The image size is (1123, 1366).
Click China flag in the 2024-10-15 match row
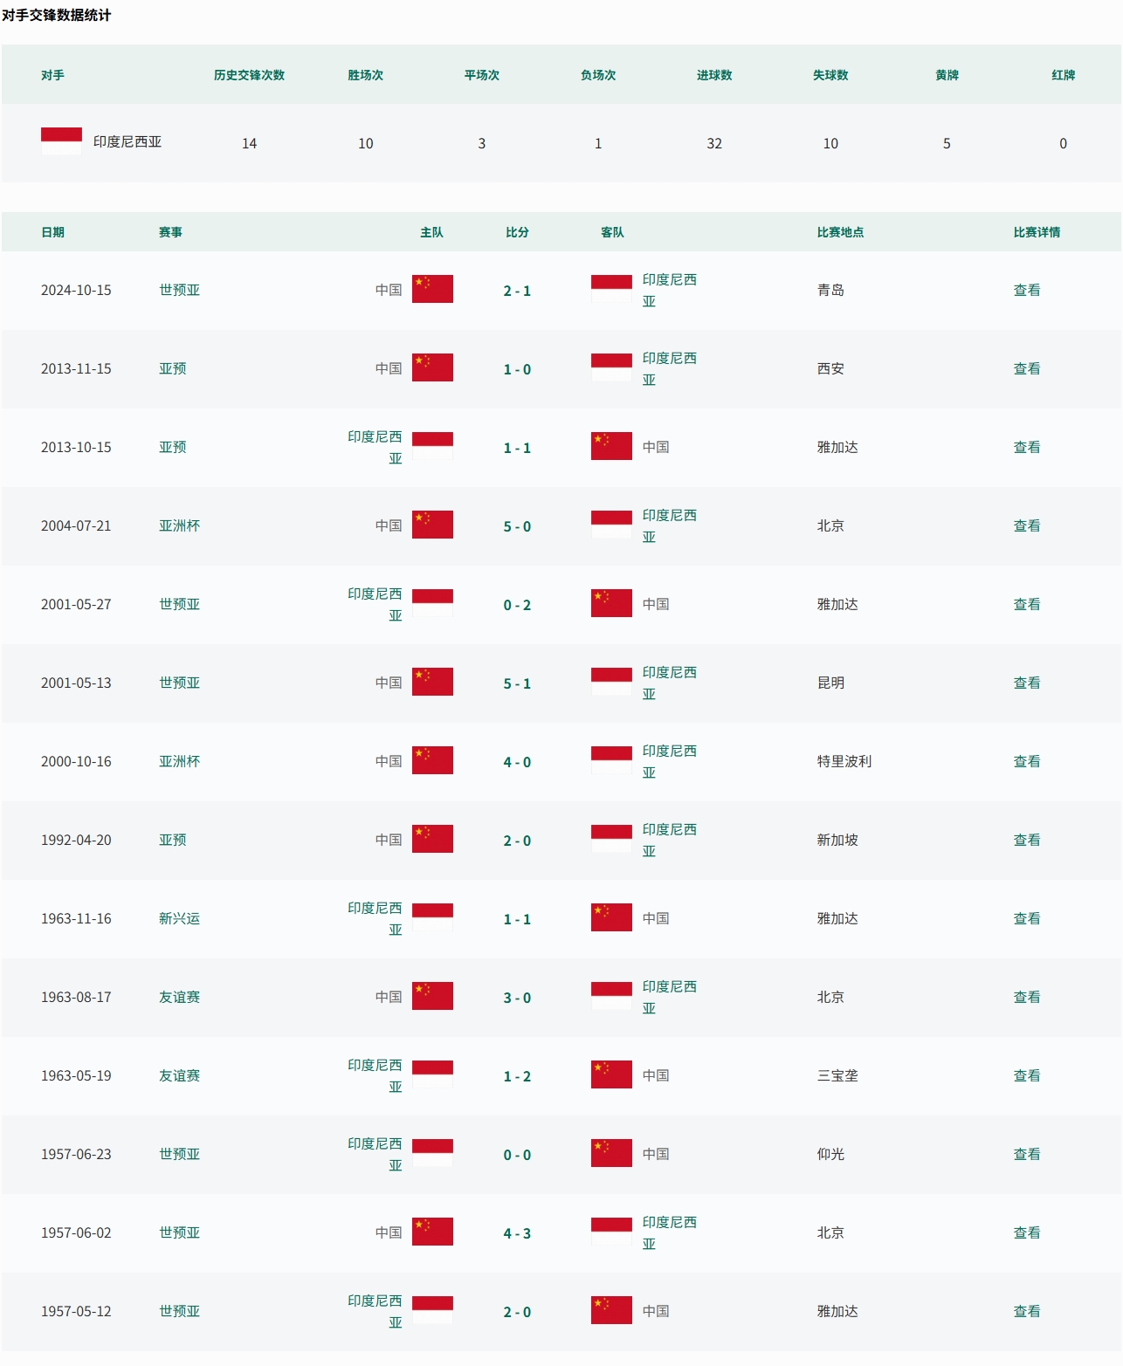click(432, 289)
